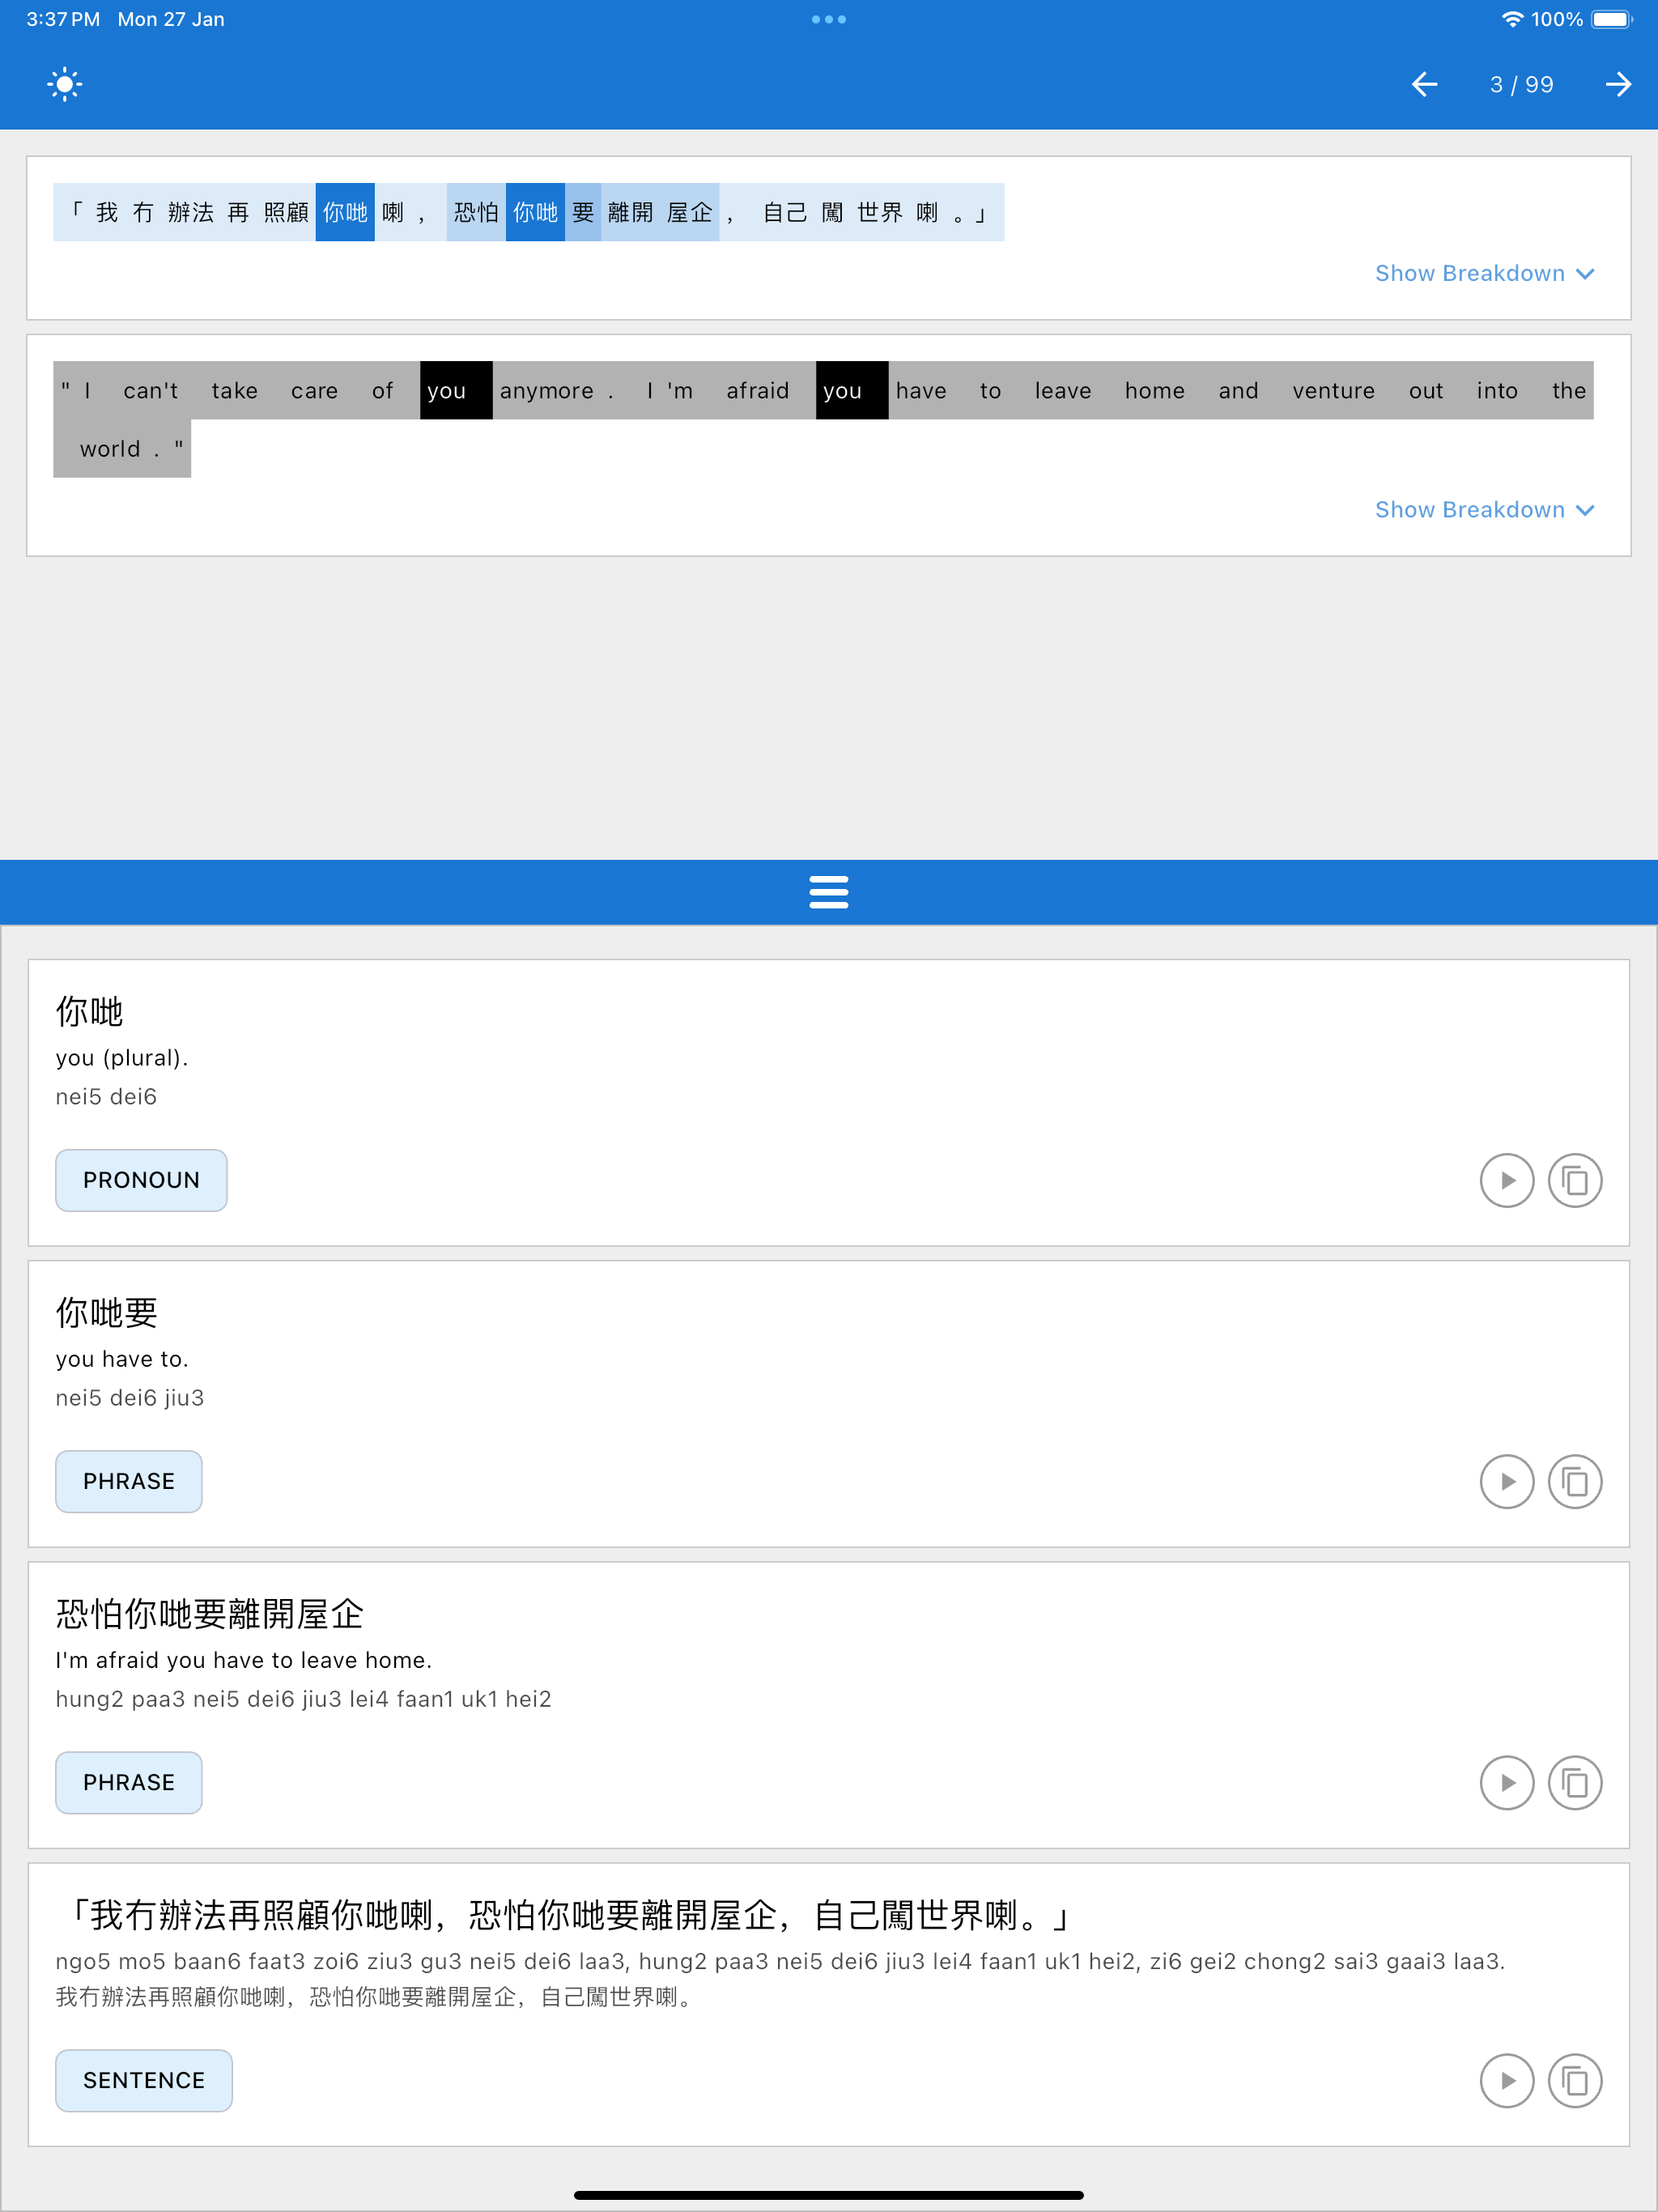Viewport: 1658px width, 2212px height.
Task: Copy the 你哋 pronoun card text
Action: click(x=1575, y=1180)
